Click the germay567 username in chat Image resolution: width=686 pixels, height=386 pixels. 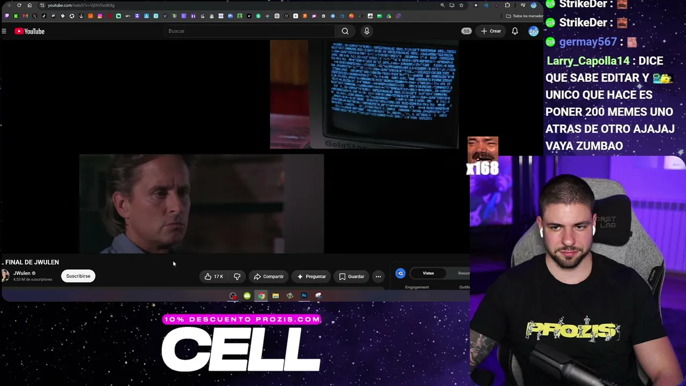point(588,42)
